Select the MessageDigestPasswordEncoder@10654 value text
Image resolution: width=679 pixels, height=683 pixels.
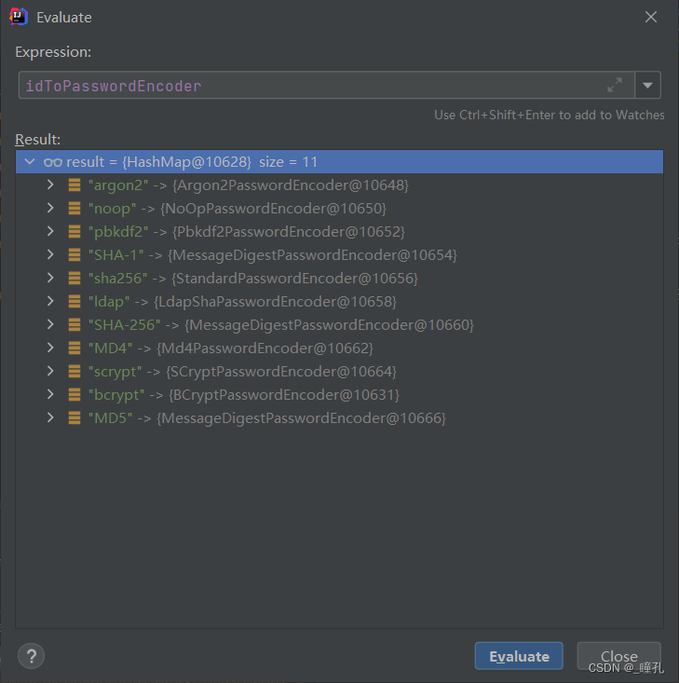click(312, 254)
